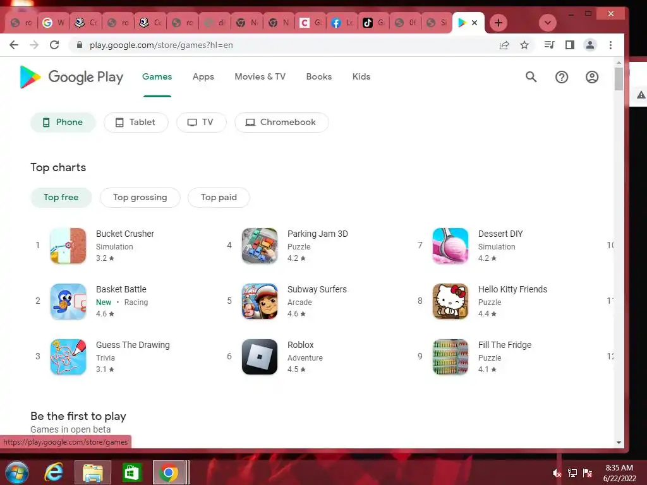Click the muted volume tray icon
The height and width of the screenshot is (485, 647).
[557, 473]
